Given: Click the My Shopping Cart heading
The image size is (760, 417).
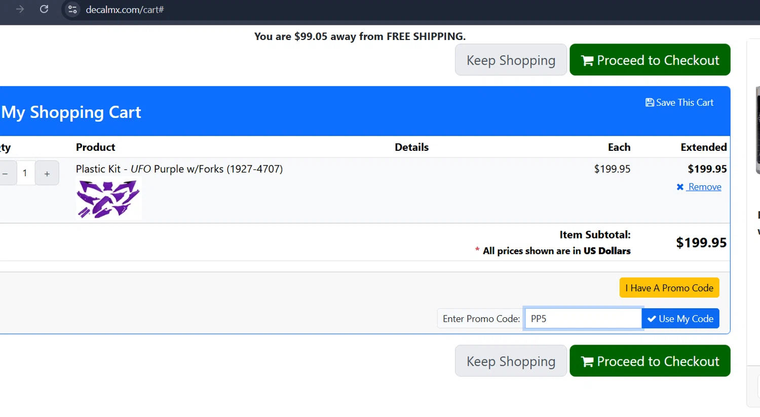Looking at the screenshot, I should pos(71,112).
